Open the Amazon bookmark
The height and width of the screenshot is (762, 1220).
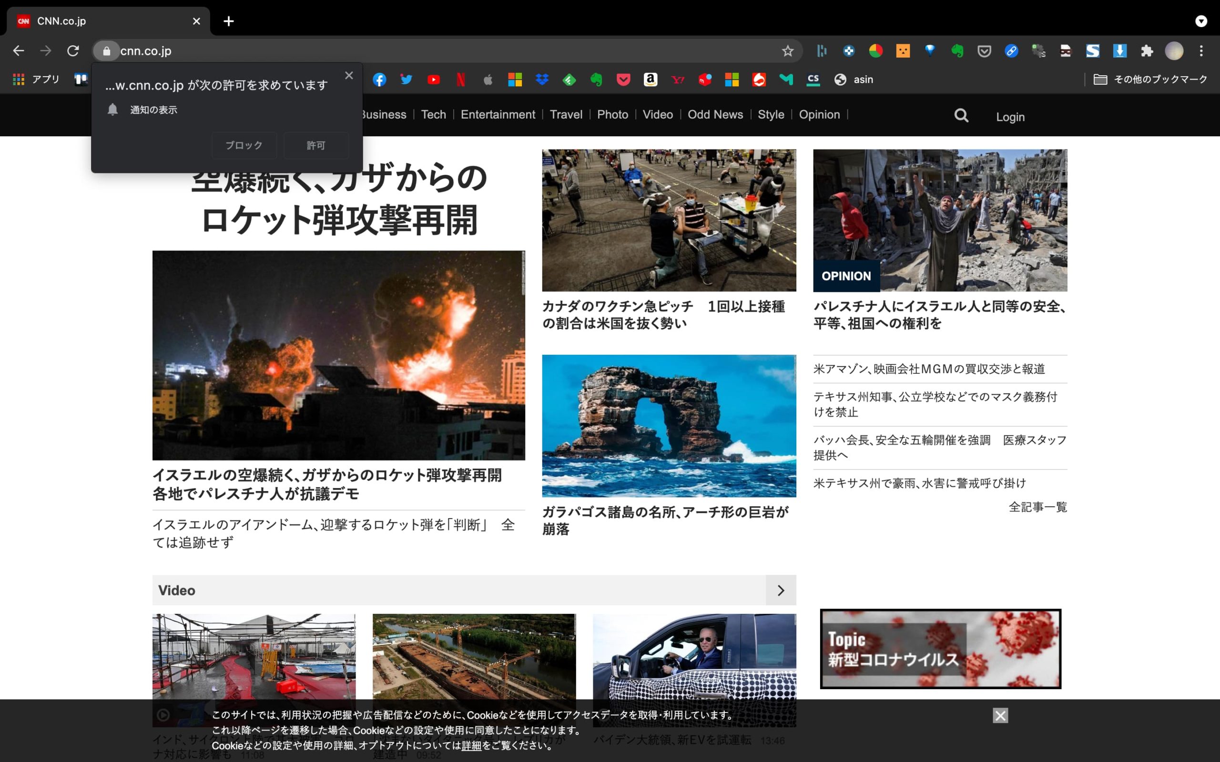tap(651, 80)
